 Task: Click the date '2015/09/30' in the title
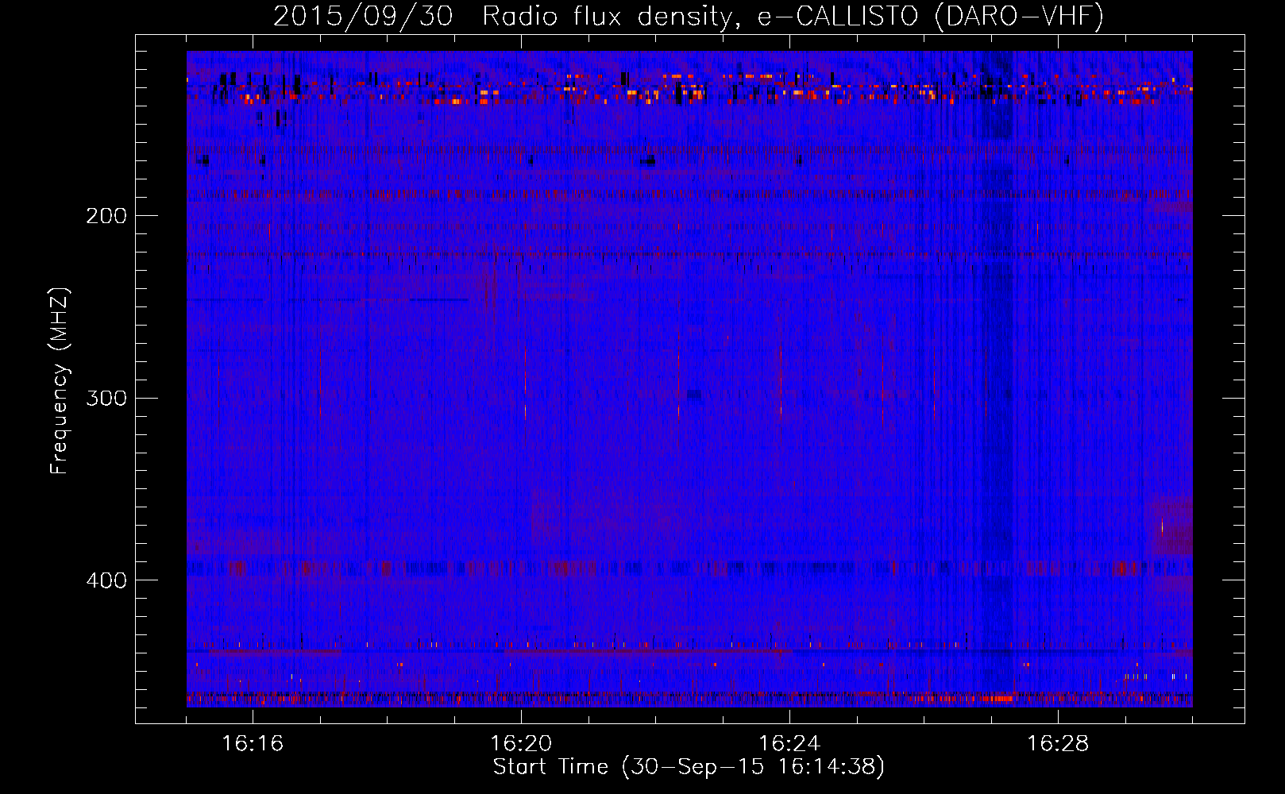[363, 17]
